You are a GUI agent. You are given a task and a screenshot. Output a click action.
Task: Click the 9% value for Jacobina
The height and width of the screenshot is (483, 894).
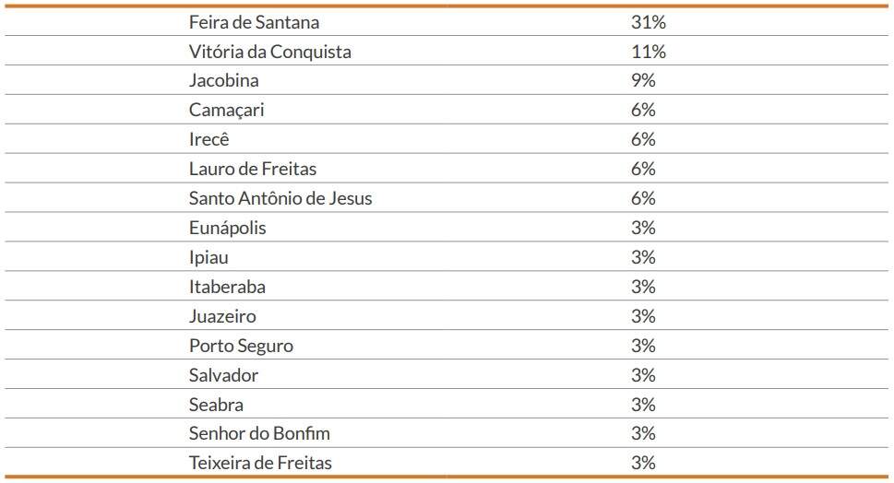pyautogui.click(x=643, y=80)
